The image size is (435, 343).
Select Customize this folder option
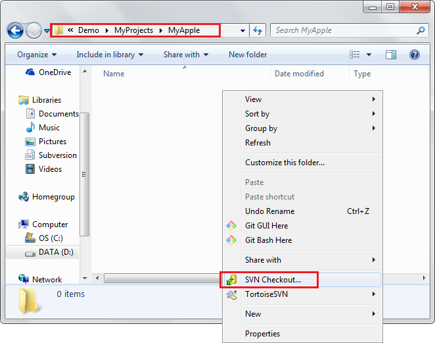pyautogui.click(x=285, y=163)
